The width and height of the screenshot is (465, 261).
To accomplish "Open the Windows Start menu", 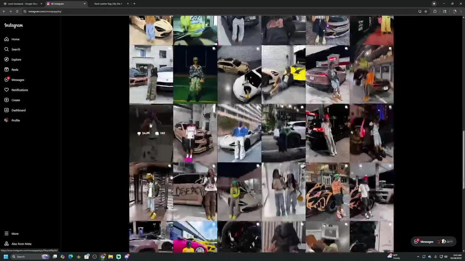I will pos(6,257).
